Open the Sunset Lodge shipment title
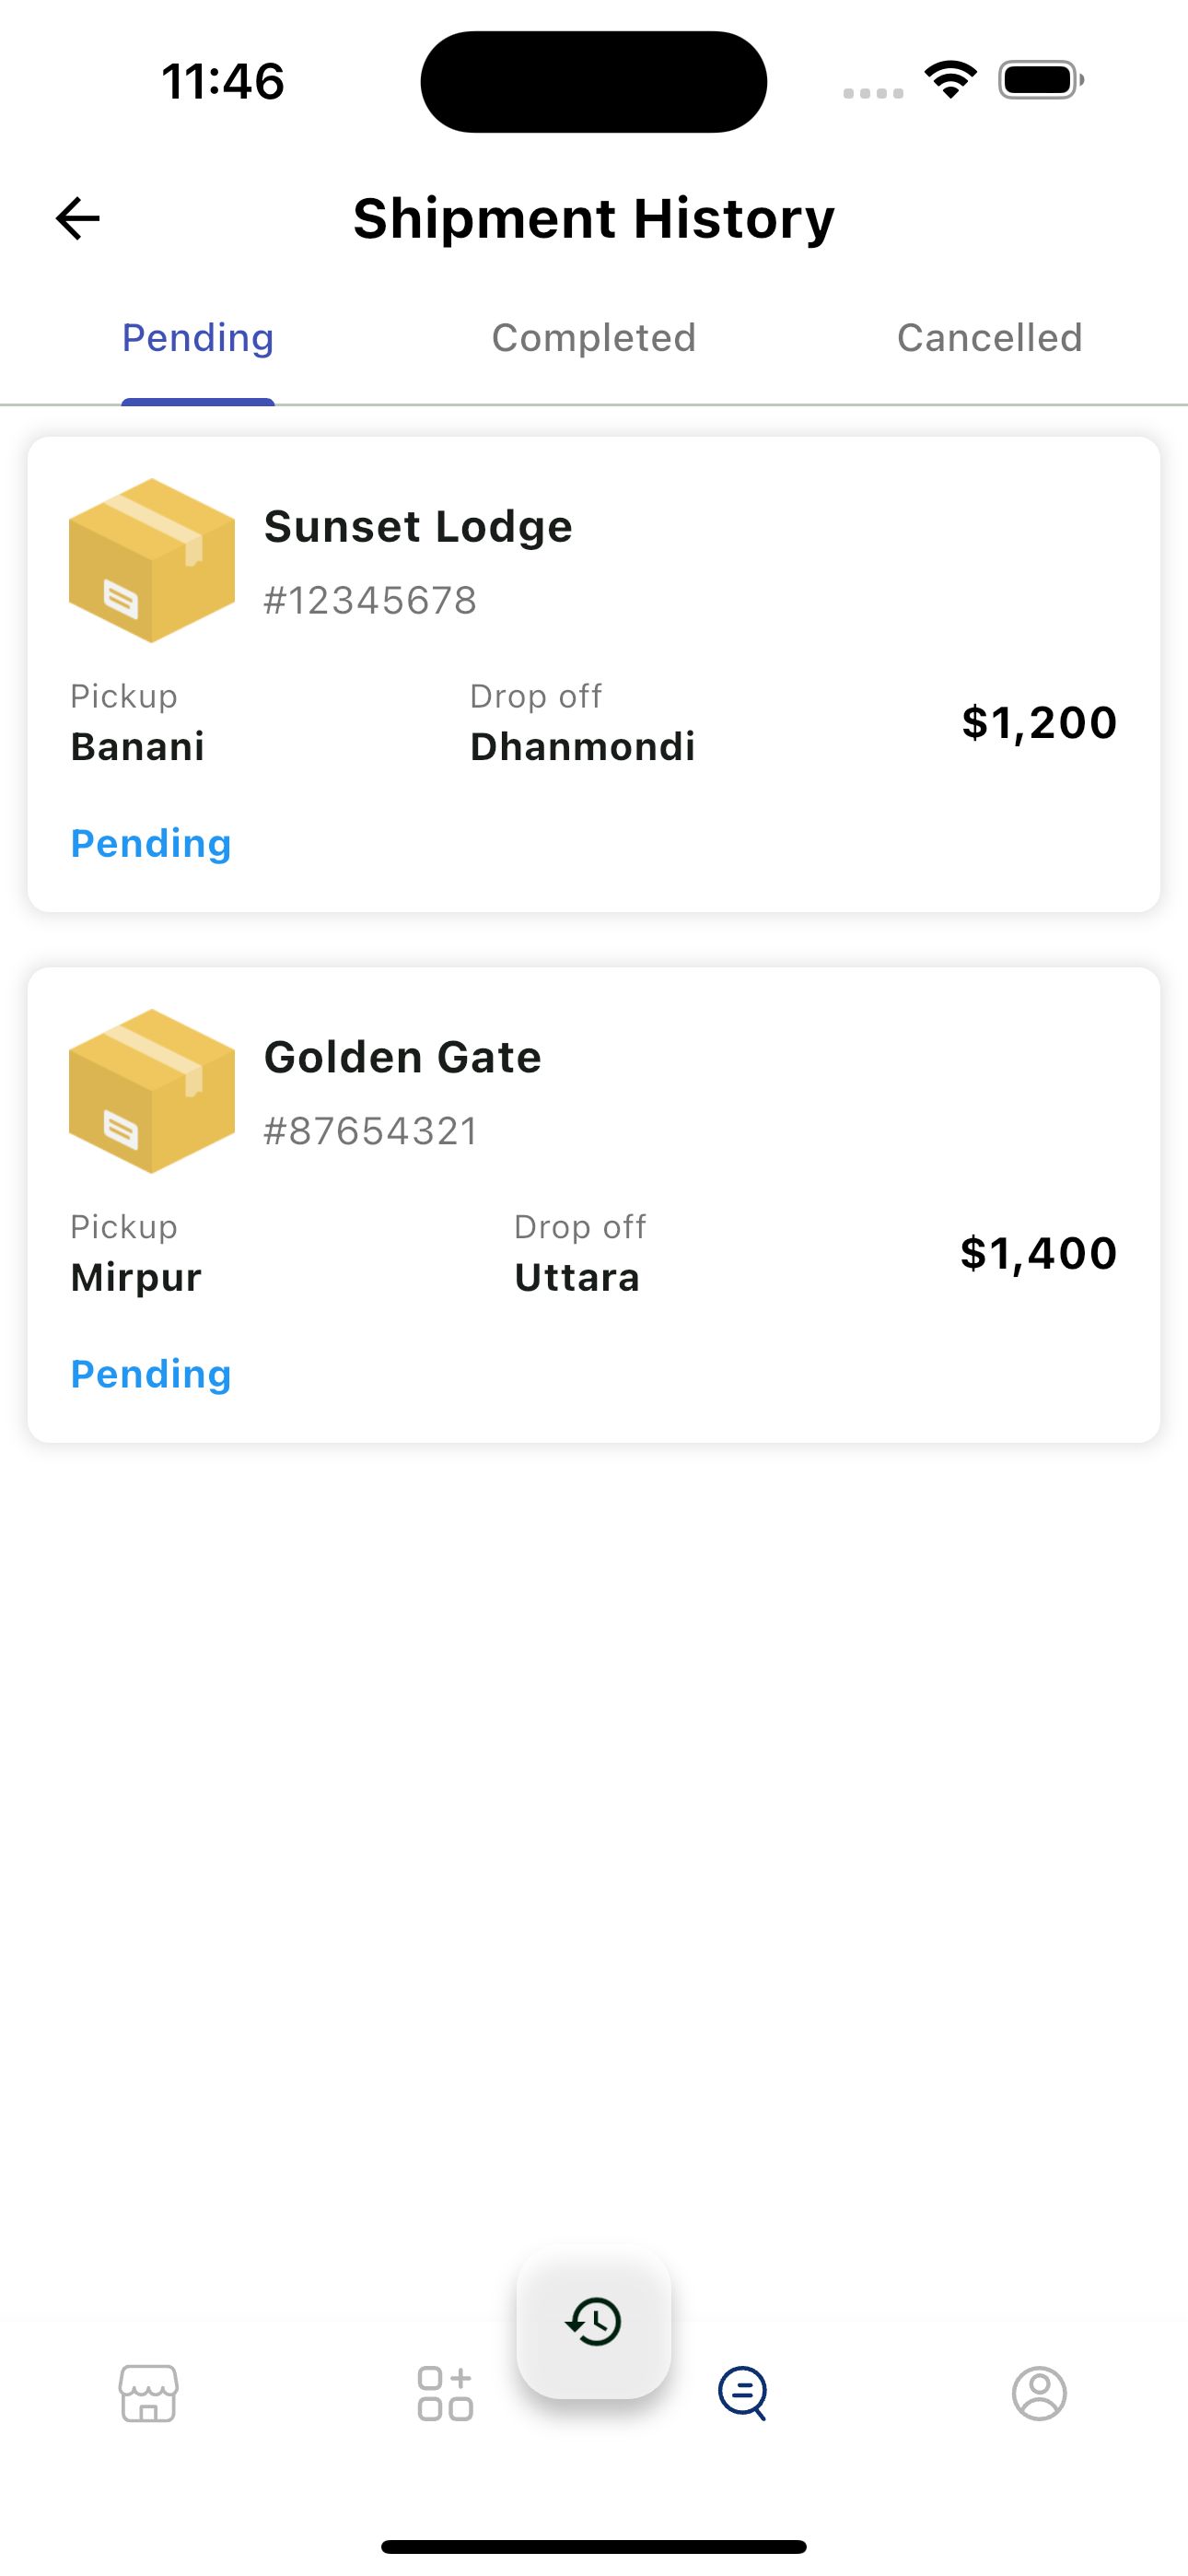 418,526
